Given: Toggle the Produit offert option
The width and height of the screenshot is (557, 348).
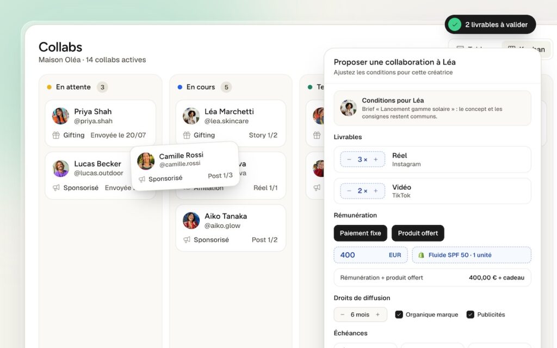Looking at the screenshot, I should 418,233.
